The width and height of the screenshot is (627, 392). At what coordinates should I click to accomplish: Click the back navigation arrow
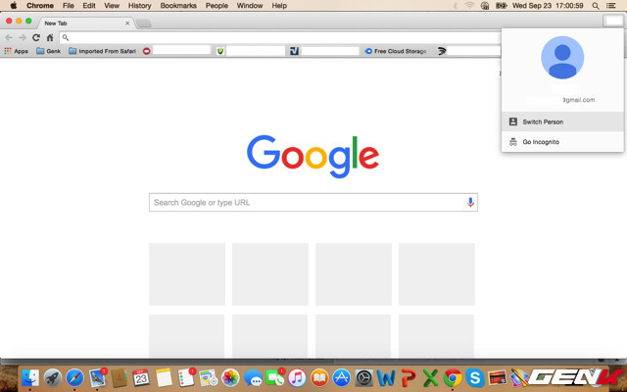[x=9, y=37]
